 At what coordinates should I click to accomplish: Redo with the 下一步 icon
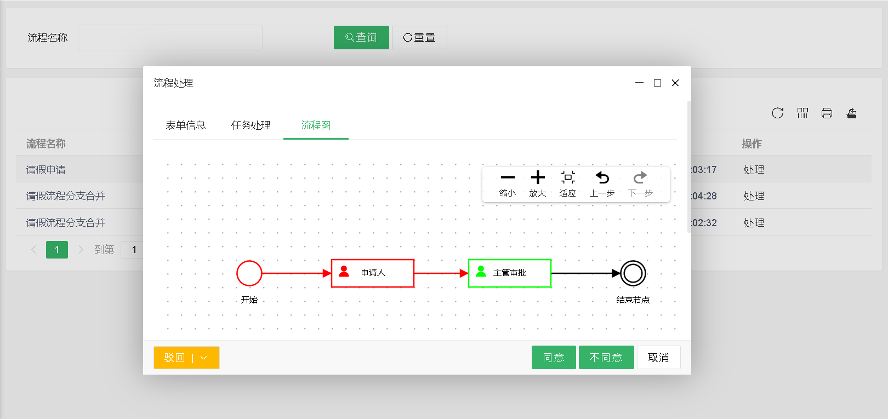(640, 177)
